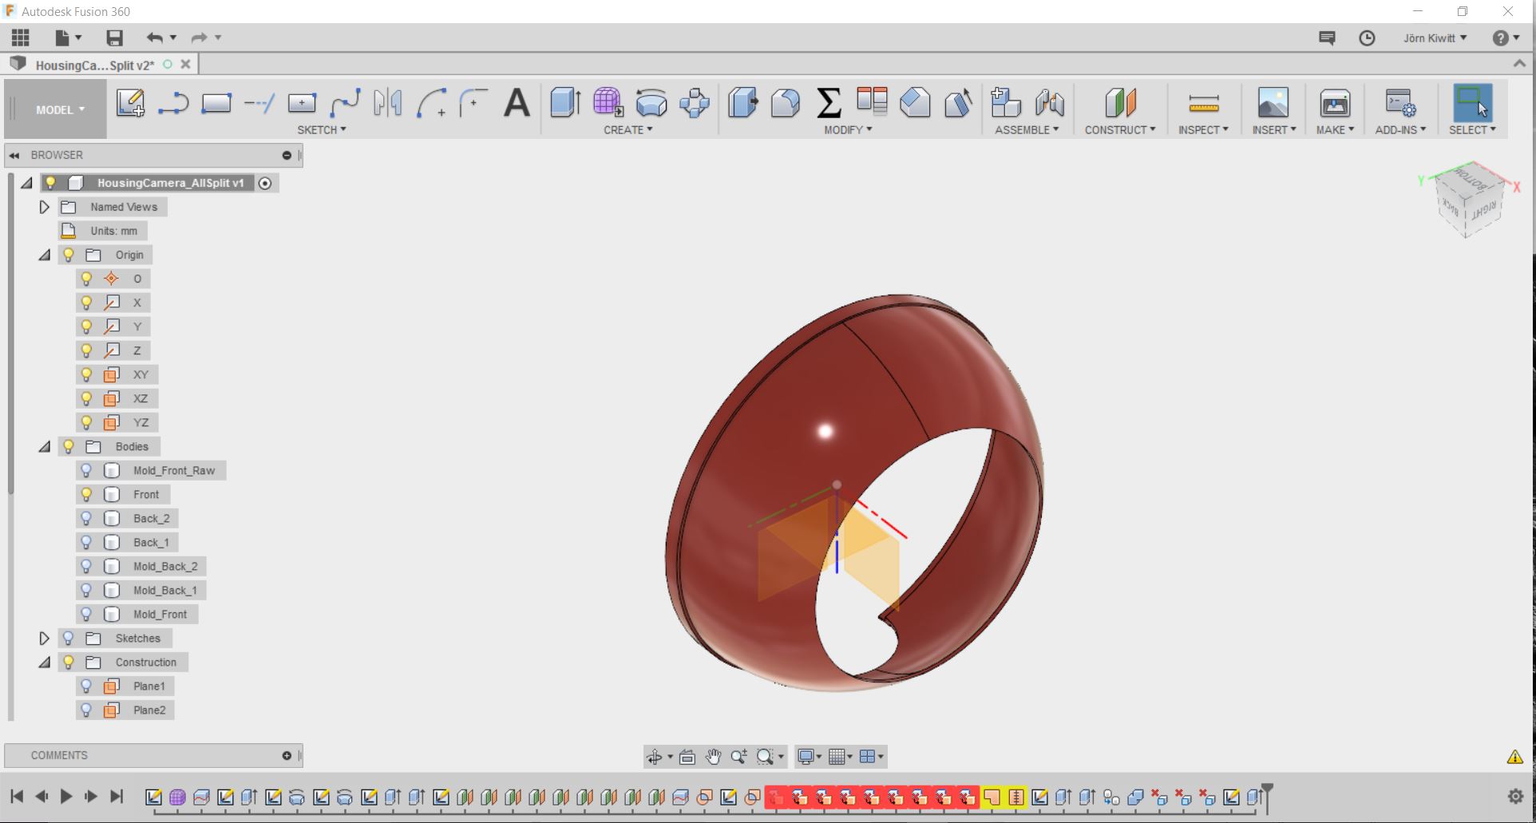Click the Press Pull tool icon
Viewport: 1536px width, 823px height.
click(x=742, y=103)
